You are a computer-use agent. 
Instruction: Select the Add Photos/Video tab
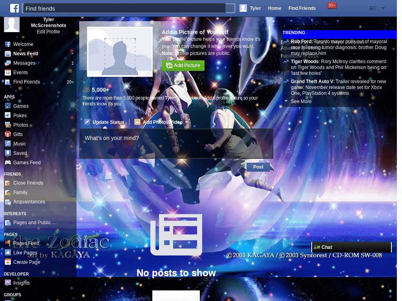click(159, 122)
